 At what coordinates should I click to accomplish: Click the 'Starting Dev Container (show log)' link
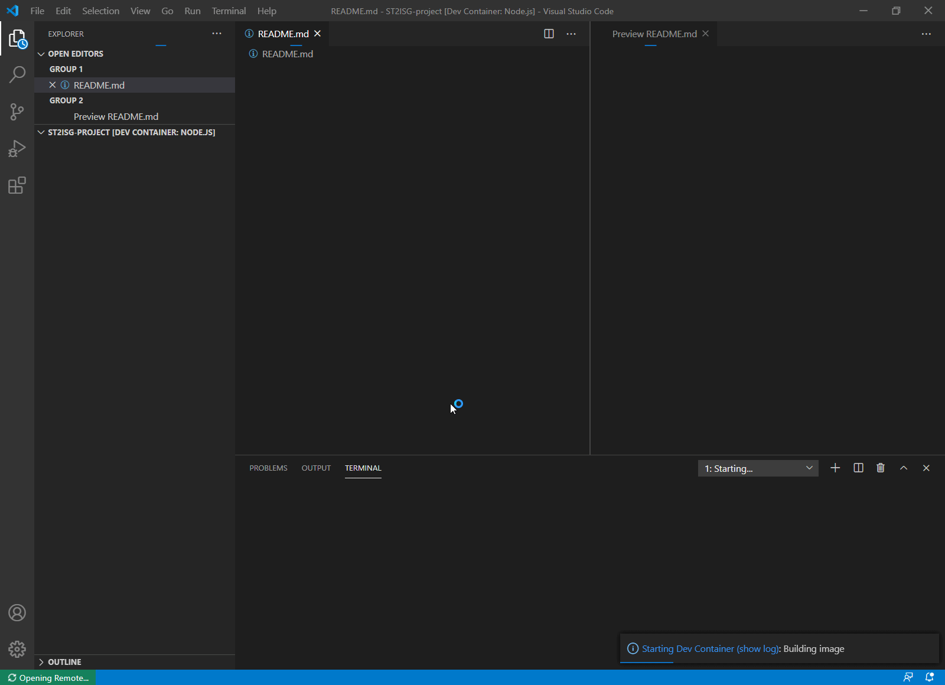[711, 648]
